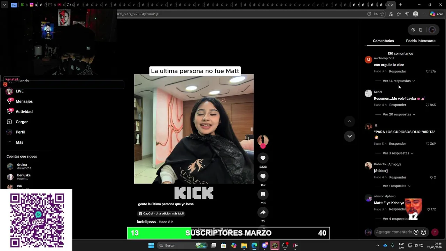Click the red post-comment arrow button

pyautogui.click(x=435, y=232)
